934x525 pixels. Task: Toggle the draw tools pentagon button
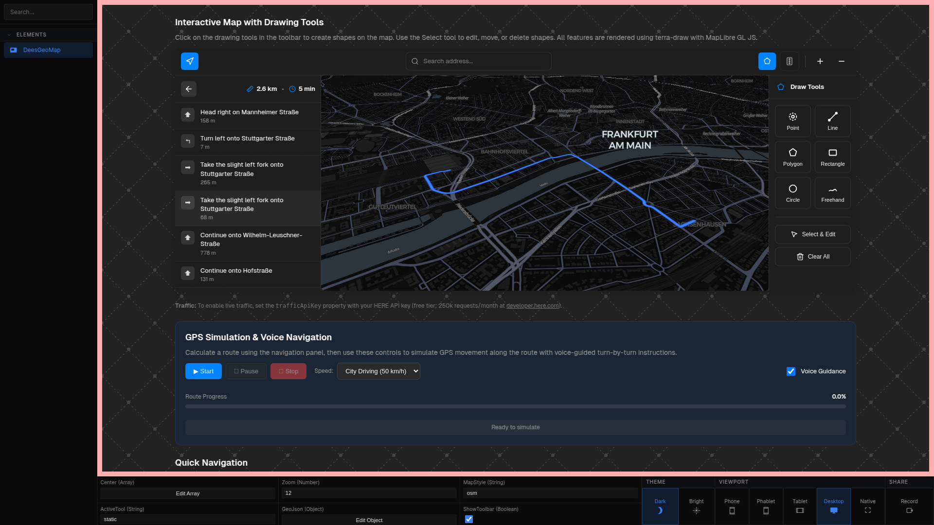767,61
